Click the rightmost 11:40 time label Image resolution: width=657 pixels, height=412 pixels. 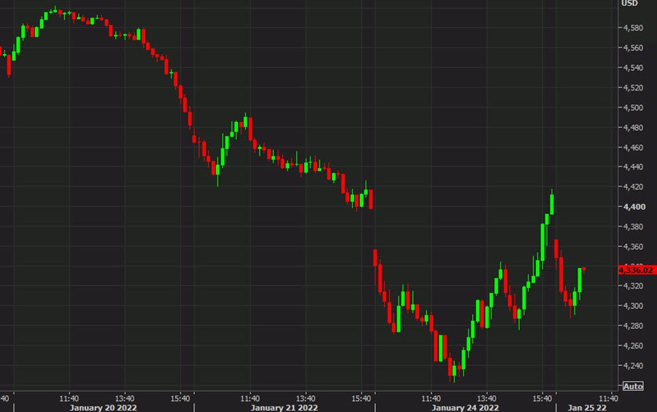click(x=609, y=398)
